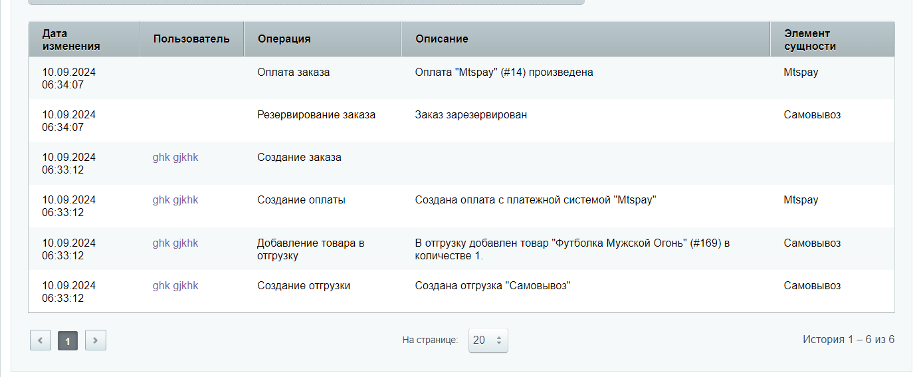
Task: Open user ghk gjkhk in Добавление товара row
Action: [x=175, y=243]
